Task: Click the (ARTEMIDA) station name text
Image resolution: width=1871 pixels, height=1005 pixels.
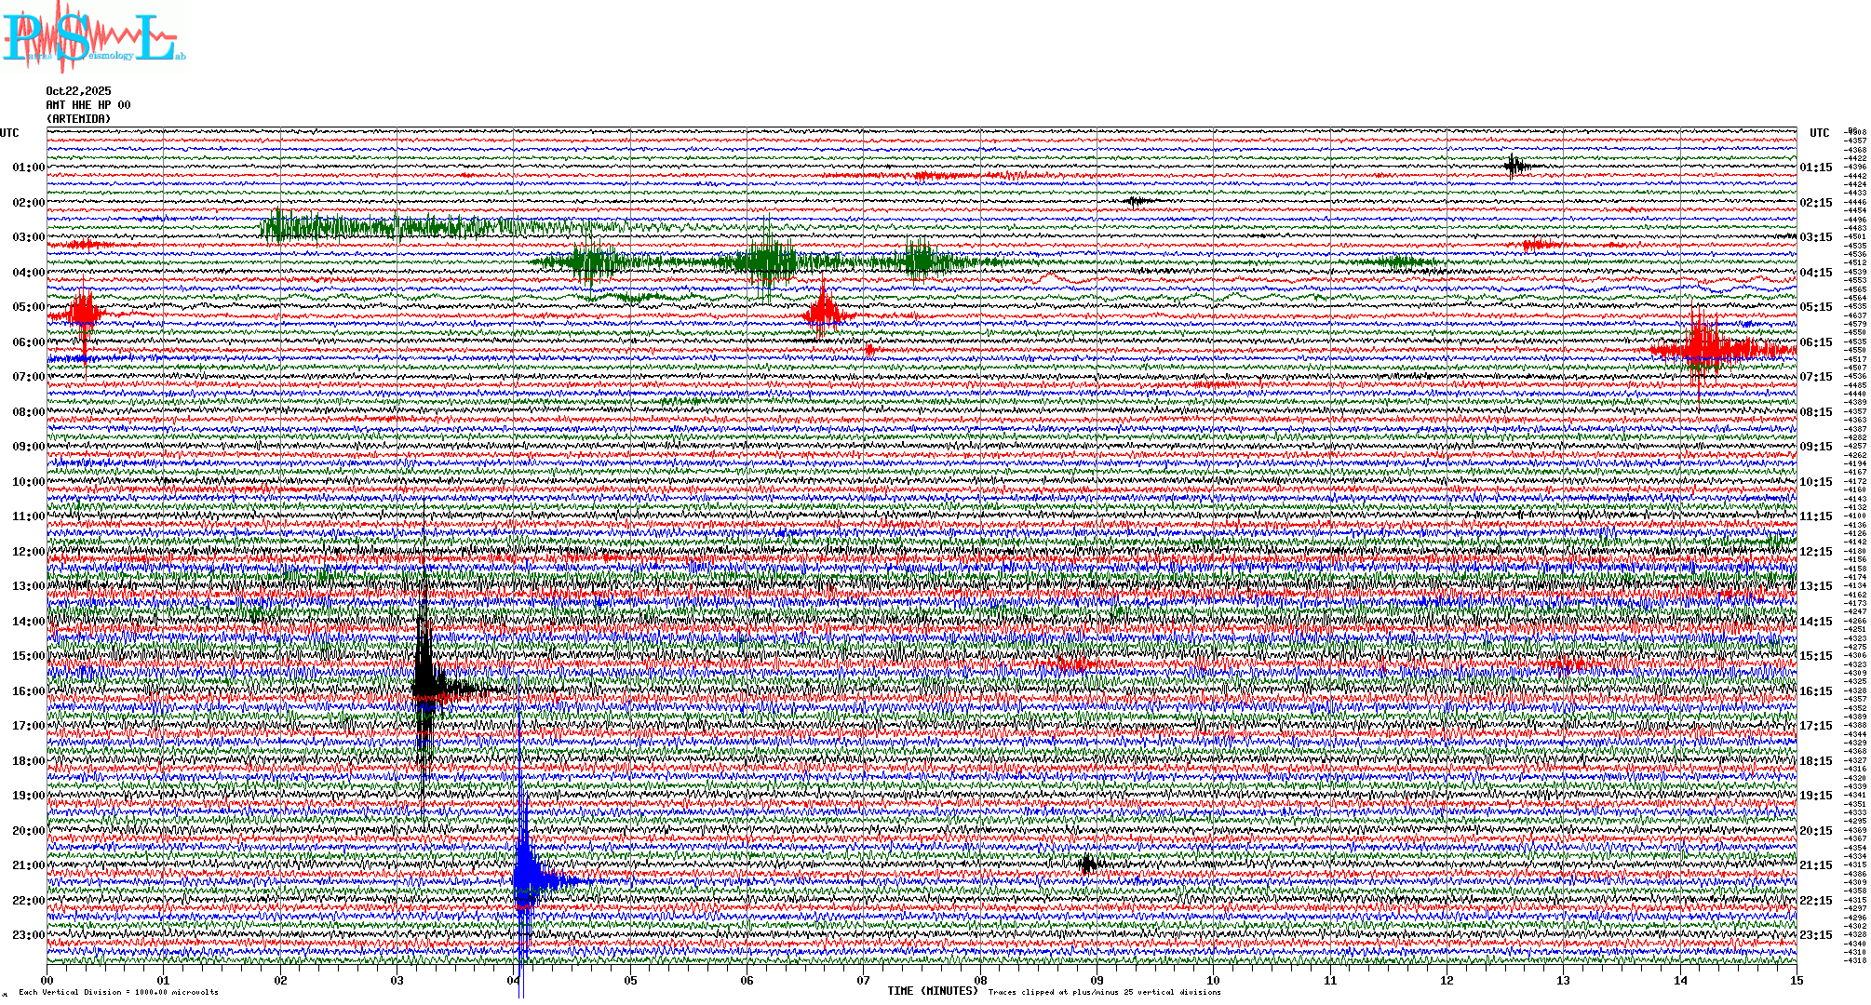Action: click(x=78, y=119)
